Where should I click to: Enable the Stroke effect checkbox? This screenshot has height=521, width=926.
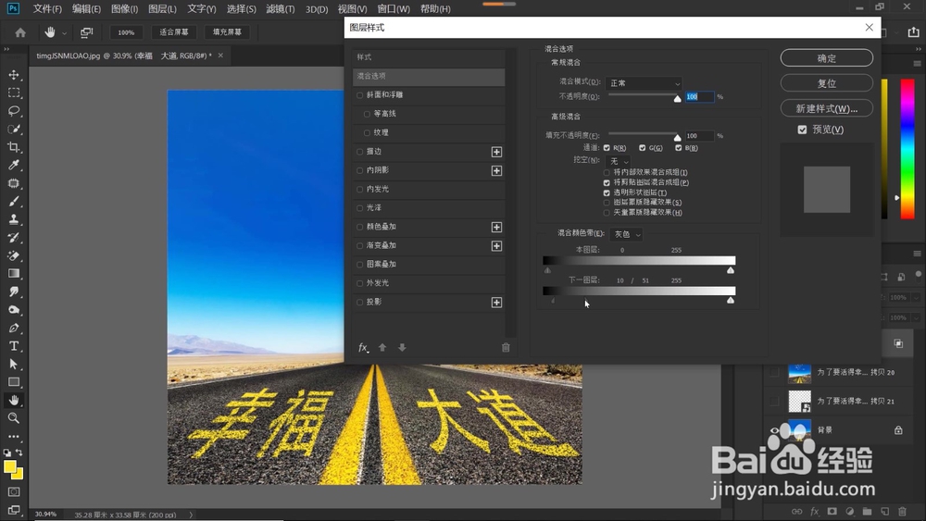pos(359,152)
